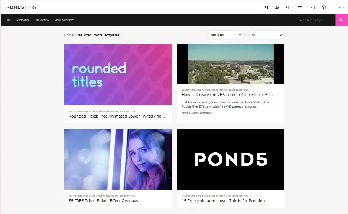Open the rounded titles thumbnail
The width and height of the screenshot is (348, 214).
pyautogui.click(x=118, y=75)
